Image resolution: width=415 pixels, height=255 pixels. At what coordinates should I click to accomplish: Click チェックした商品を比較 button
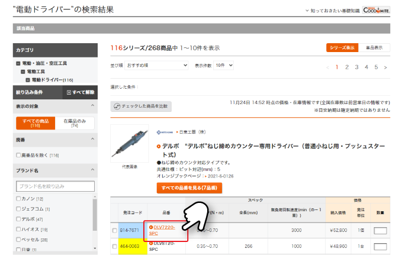point(141,106)
